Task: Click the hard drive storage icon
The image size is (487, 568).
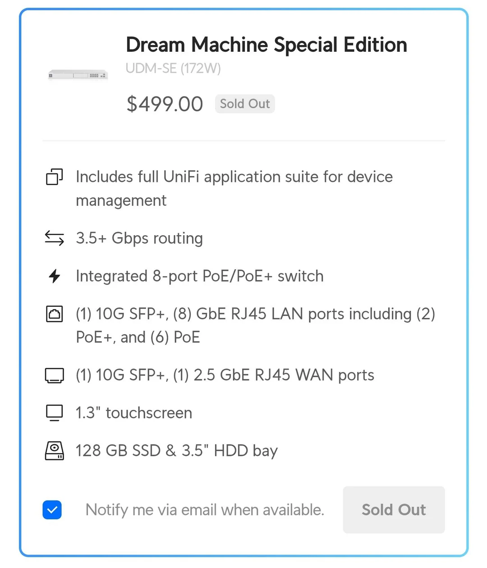Action: [55, 450]
